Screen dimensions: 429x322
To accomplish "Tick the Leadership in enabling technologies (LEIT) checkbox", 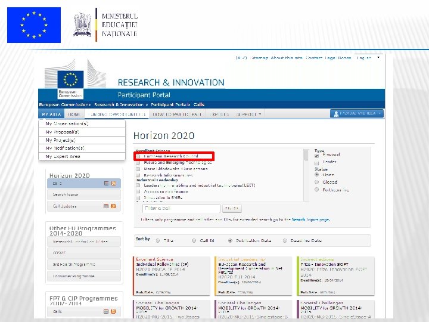I will click(138, 185).
